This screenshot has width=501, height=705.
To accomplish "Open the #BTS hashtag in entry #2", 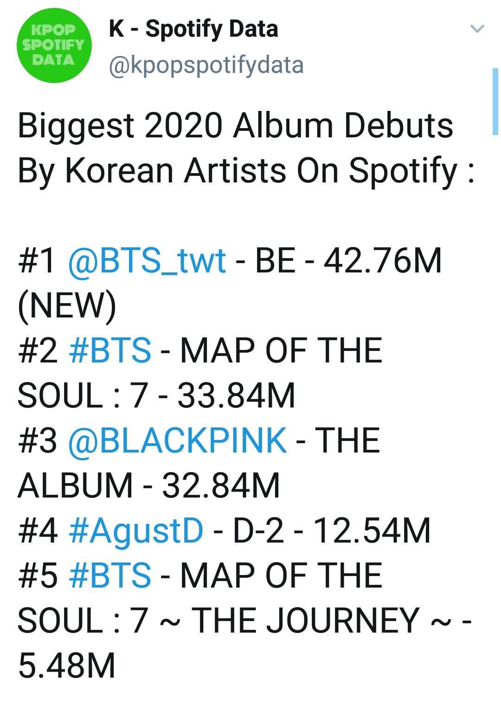I will (x=110, y=350).
